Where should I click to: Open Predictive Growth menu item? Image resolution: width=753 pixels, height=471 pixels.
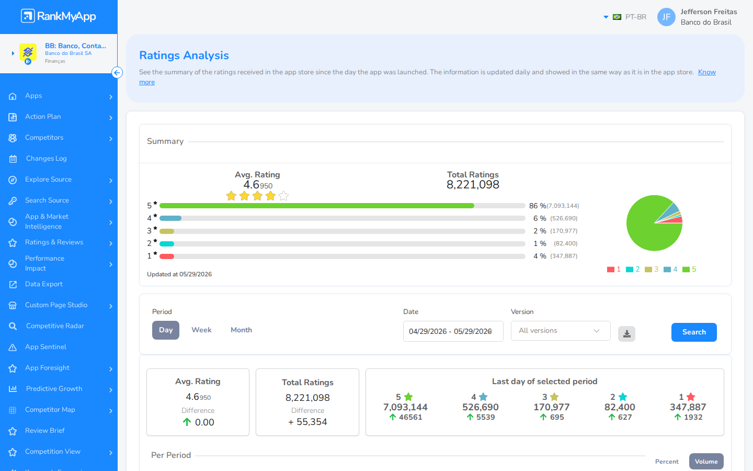pos(54,389)
